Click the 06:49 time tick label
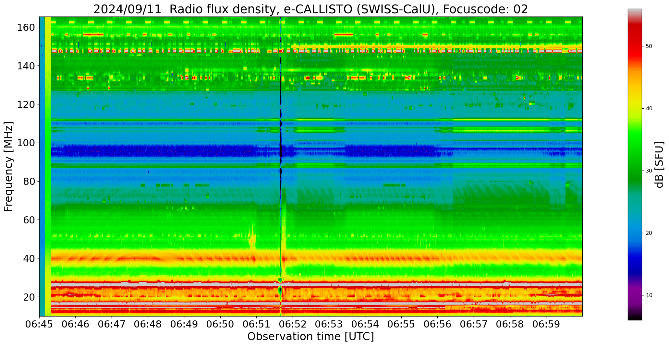 184,324
